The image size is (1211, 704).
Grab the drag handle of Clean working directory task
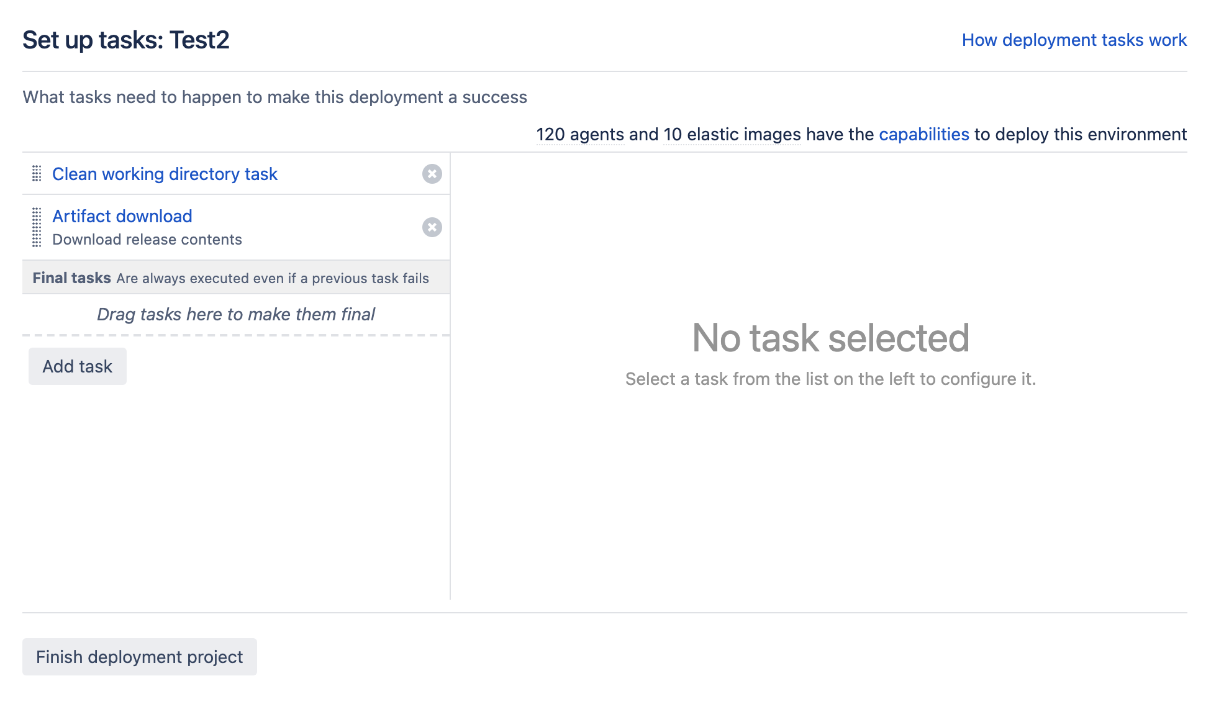click(37, 174)
